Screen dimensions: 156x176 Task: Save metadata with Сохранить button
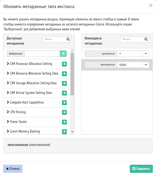click(141, 169)
